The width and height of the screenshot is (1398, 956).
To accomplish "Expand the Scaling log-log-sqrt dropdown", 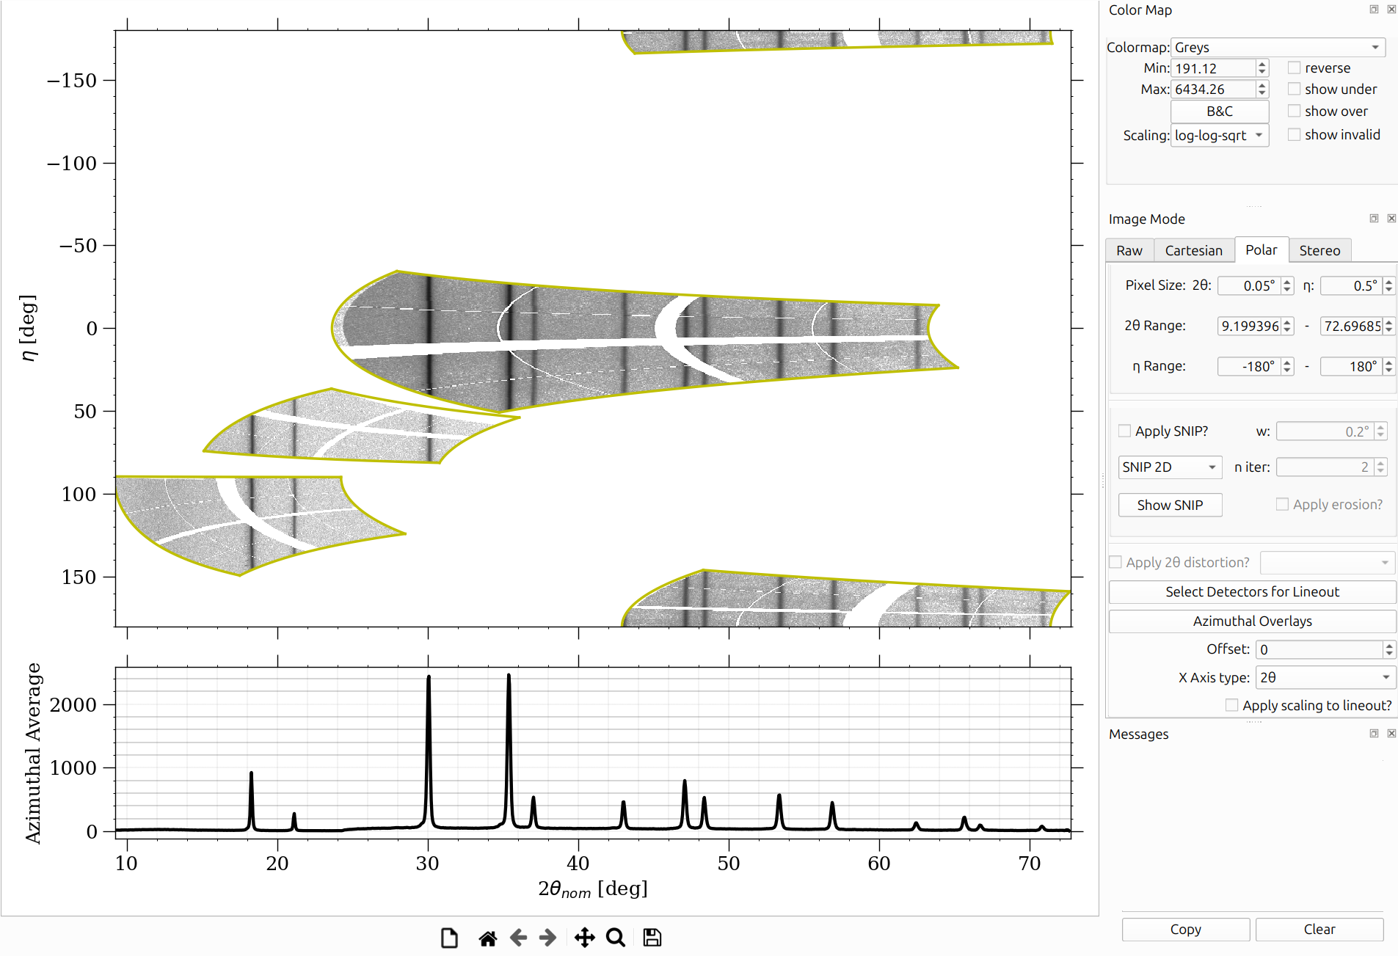I will tap(1220, 135).
